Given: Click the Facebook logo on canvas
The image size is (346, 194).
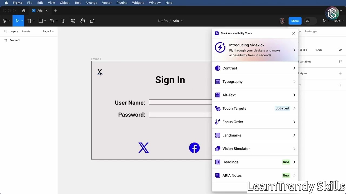Looking at the screenshot, I should (194, 148).
